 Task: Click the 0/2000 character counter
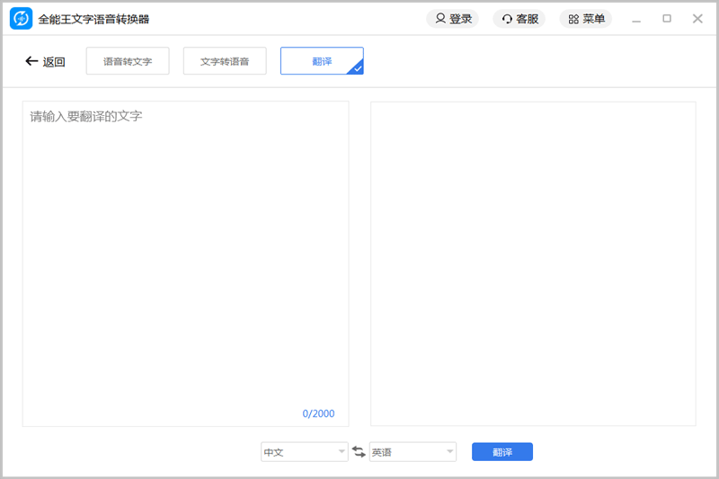point(318,413)
